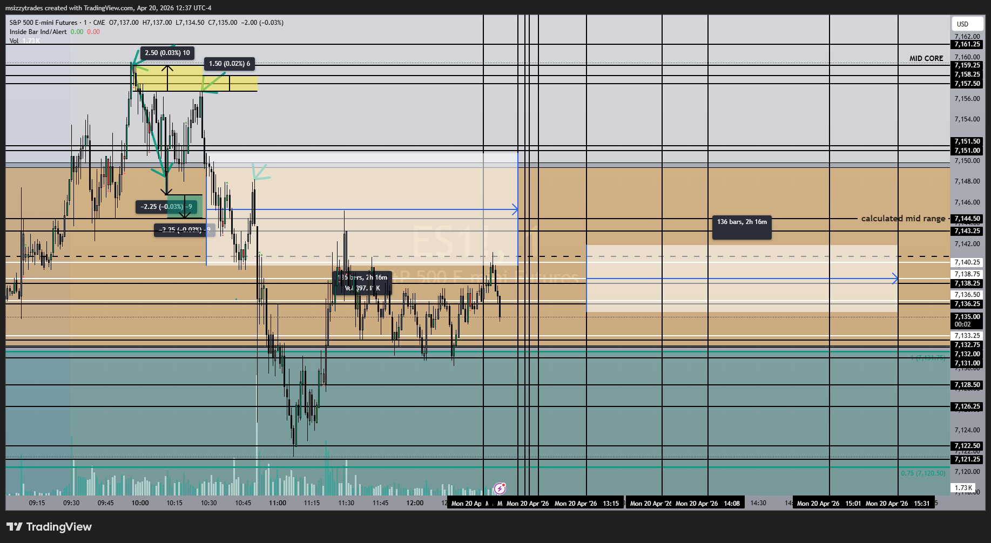Screen dimensions: 991x543
Task: Select the 12:00 time axis label
Action: click(x=415, y=503)
